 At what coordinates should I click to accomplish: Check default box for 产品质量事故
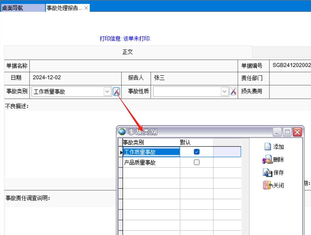point(197,162)
